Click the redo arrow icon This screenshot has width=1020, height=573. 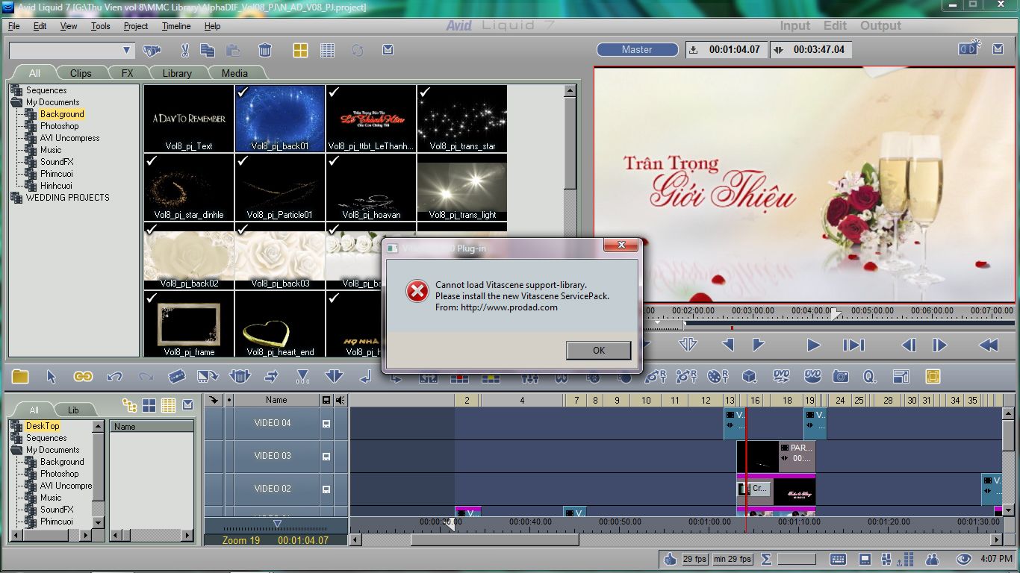tap(146, 377)
